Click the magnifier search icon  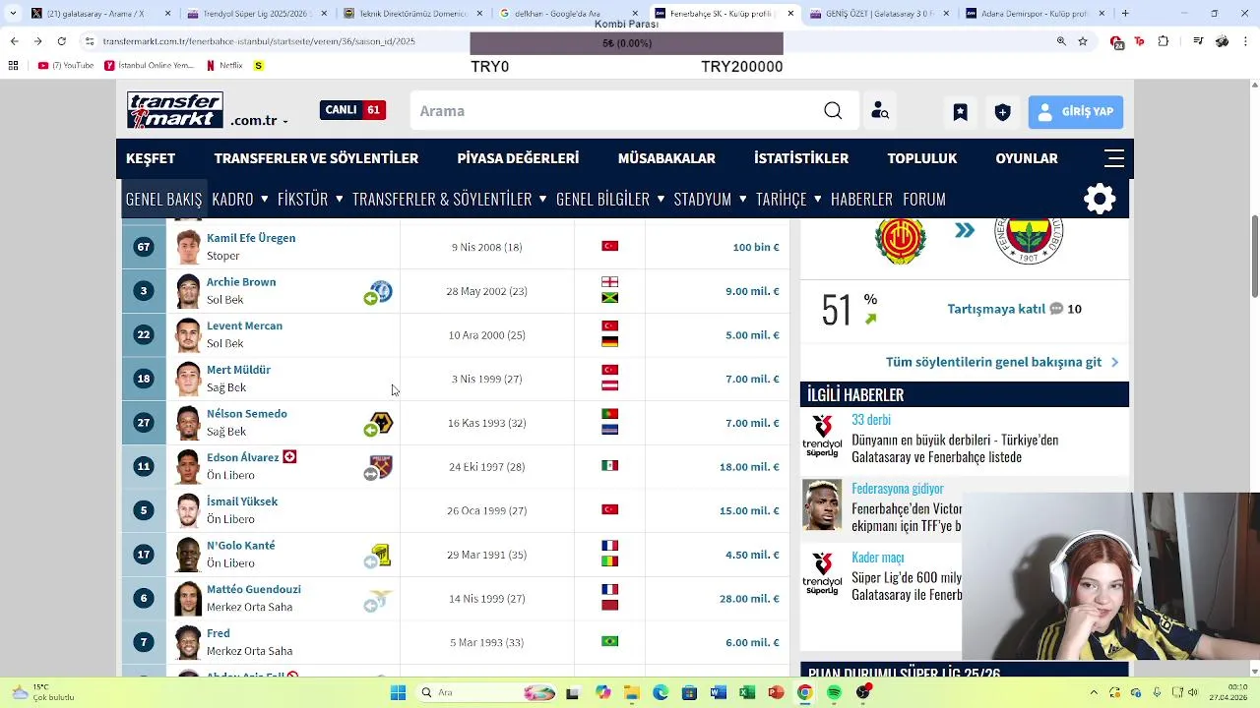(x=833, y=111)
